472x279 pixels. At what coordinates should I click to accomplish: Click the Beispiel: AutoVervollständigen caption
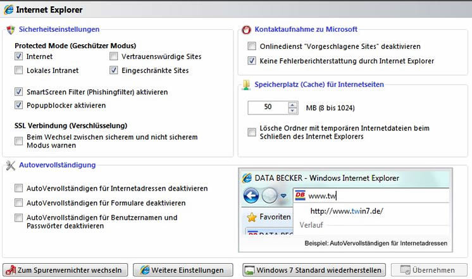coord(376,243)
